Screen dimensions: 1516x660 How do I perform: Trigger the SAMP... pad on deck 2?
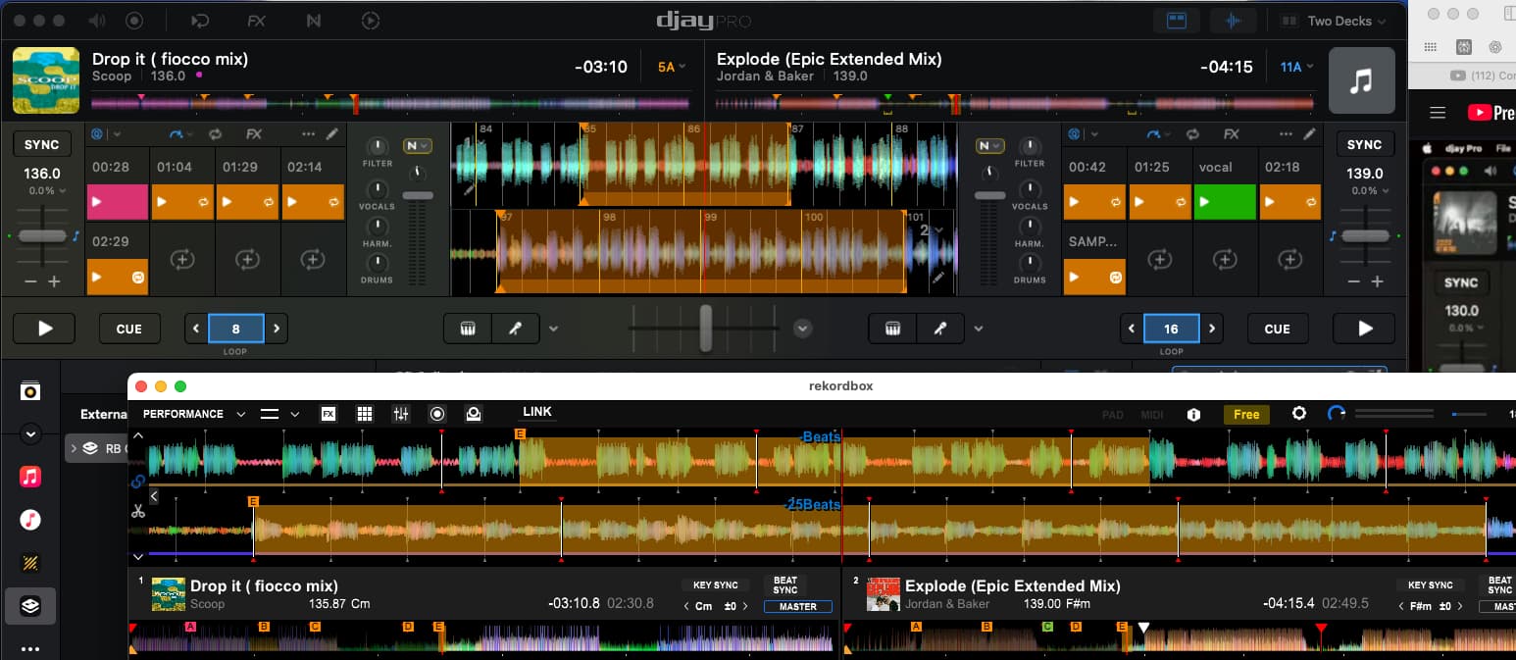(x=1094, y=277)
